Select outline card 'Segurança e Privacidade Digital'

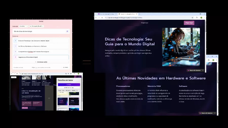41,57
